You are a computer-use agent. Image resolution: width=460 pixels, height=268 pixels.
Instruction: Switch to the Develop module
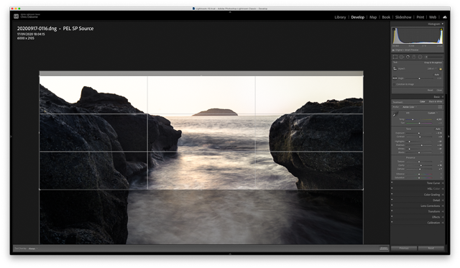click(358, 17)
